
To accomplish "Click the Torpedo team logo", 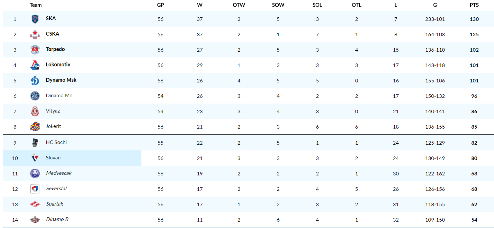I will tap(35, 50).
